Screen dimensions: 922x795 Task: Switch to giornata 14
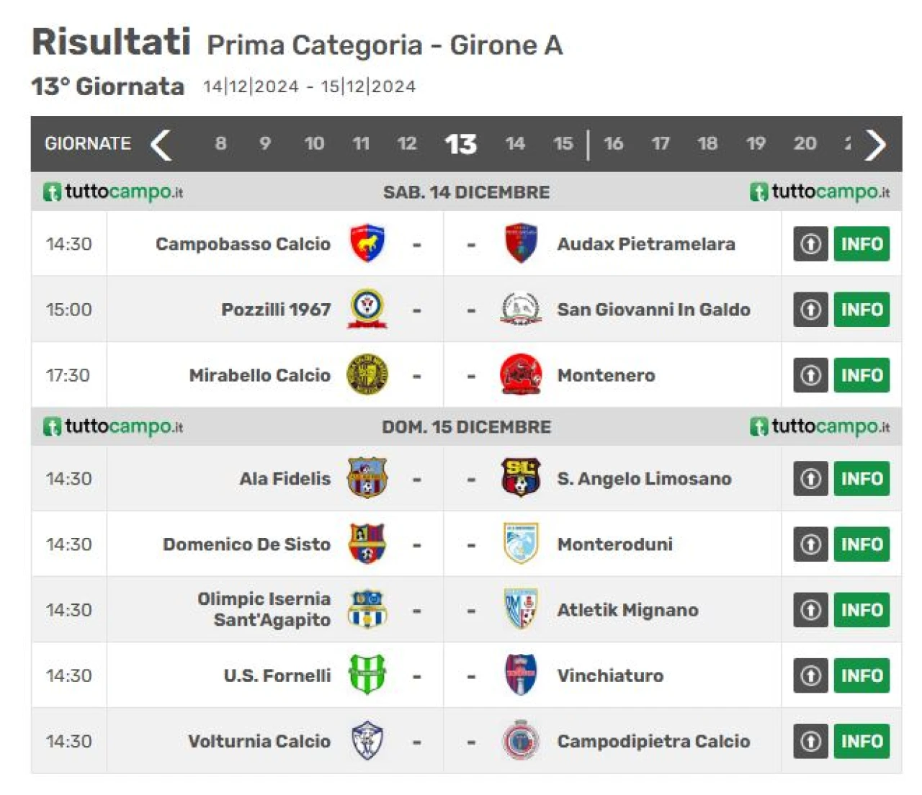515,143
